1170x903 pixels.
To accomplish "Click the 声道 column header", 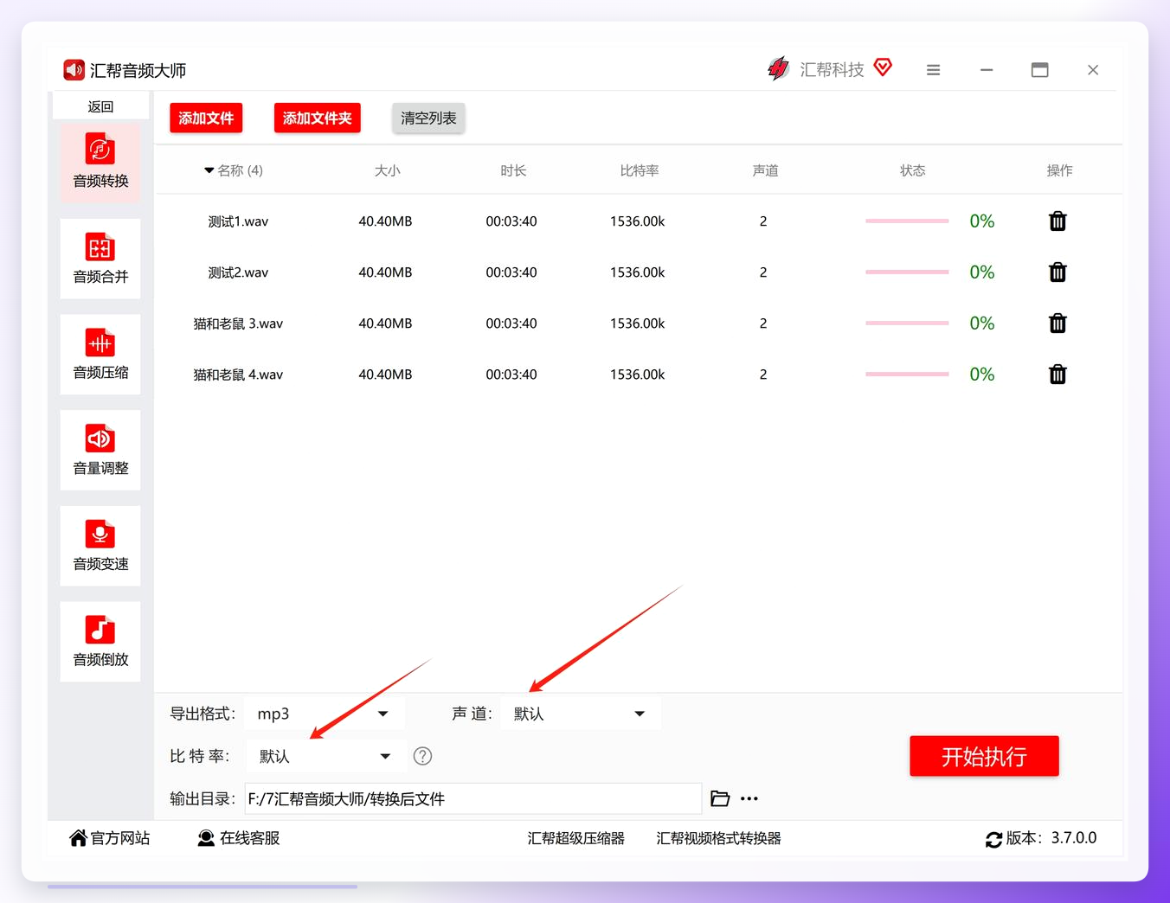I will tap(765, 170).
